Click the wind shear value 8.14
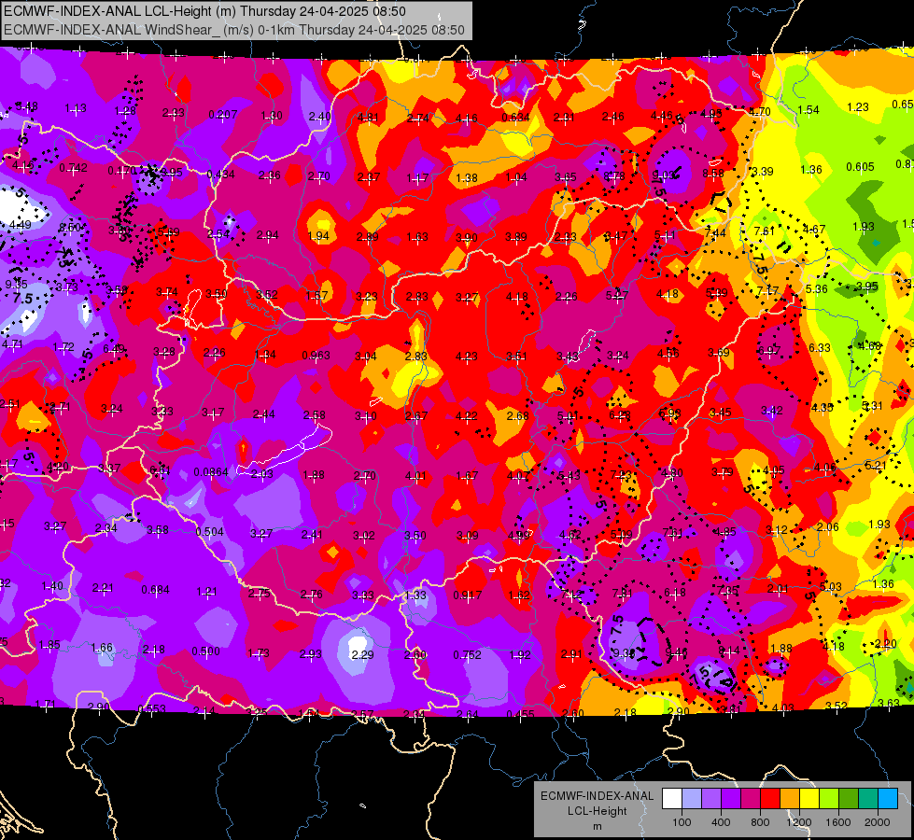 point(729,651)
